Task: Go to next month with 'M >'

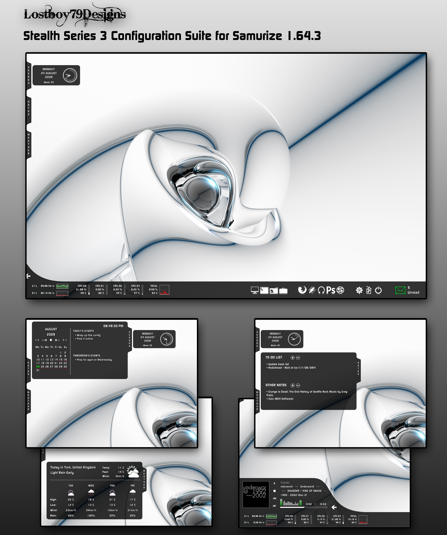Action: click(x=57, y=340)
